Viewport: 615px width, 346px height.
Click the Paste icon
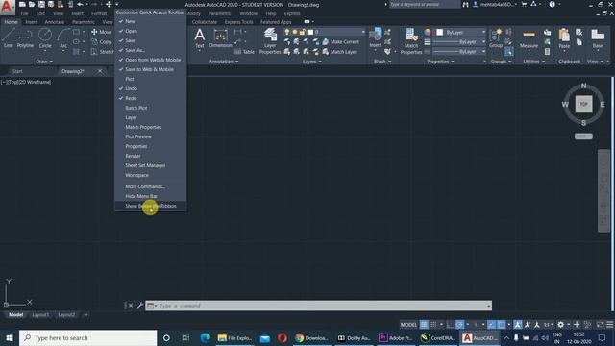(x=564, y=38)
